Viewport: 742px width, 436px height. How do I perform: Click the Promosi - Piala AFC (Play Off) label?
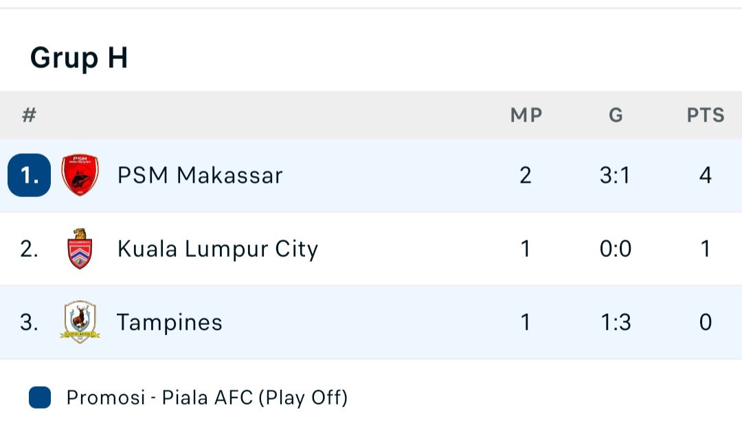click(207, 398)
